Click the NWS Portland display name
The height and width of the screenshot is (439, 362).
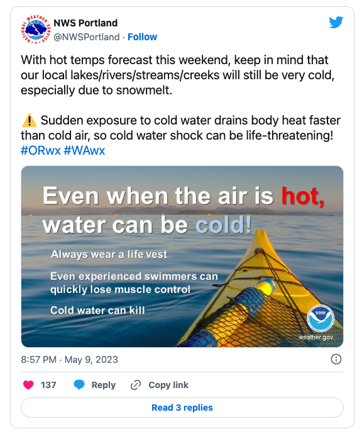click(85, 23)
